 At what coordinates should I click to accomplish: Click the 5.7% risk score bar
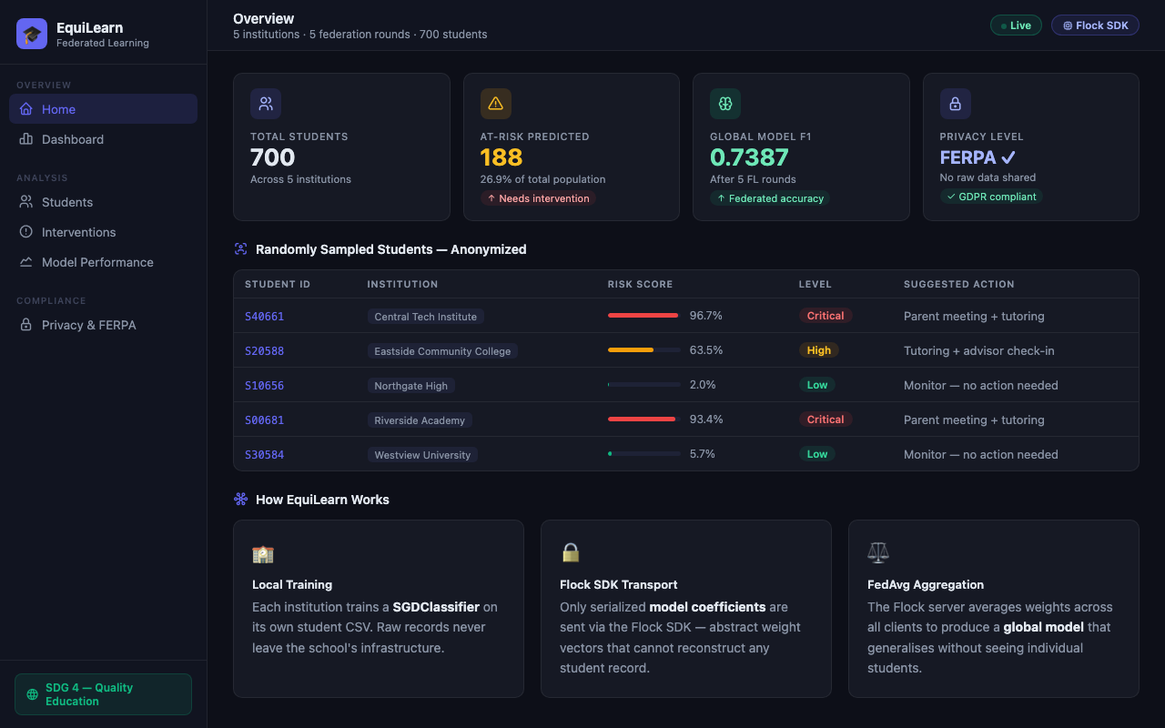point(644,454)
